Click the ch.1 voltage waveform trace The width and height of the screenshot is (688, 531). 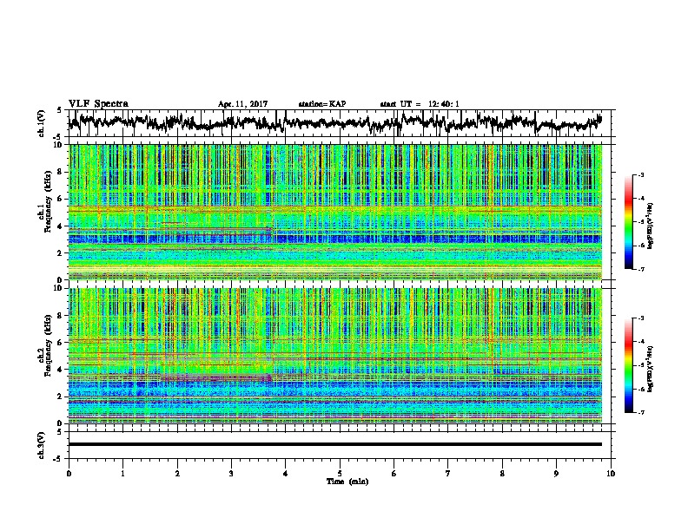pos(334,123)
